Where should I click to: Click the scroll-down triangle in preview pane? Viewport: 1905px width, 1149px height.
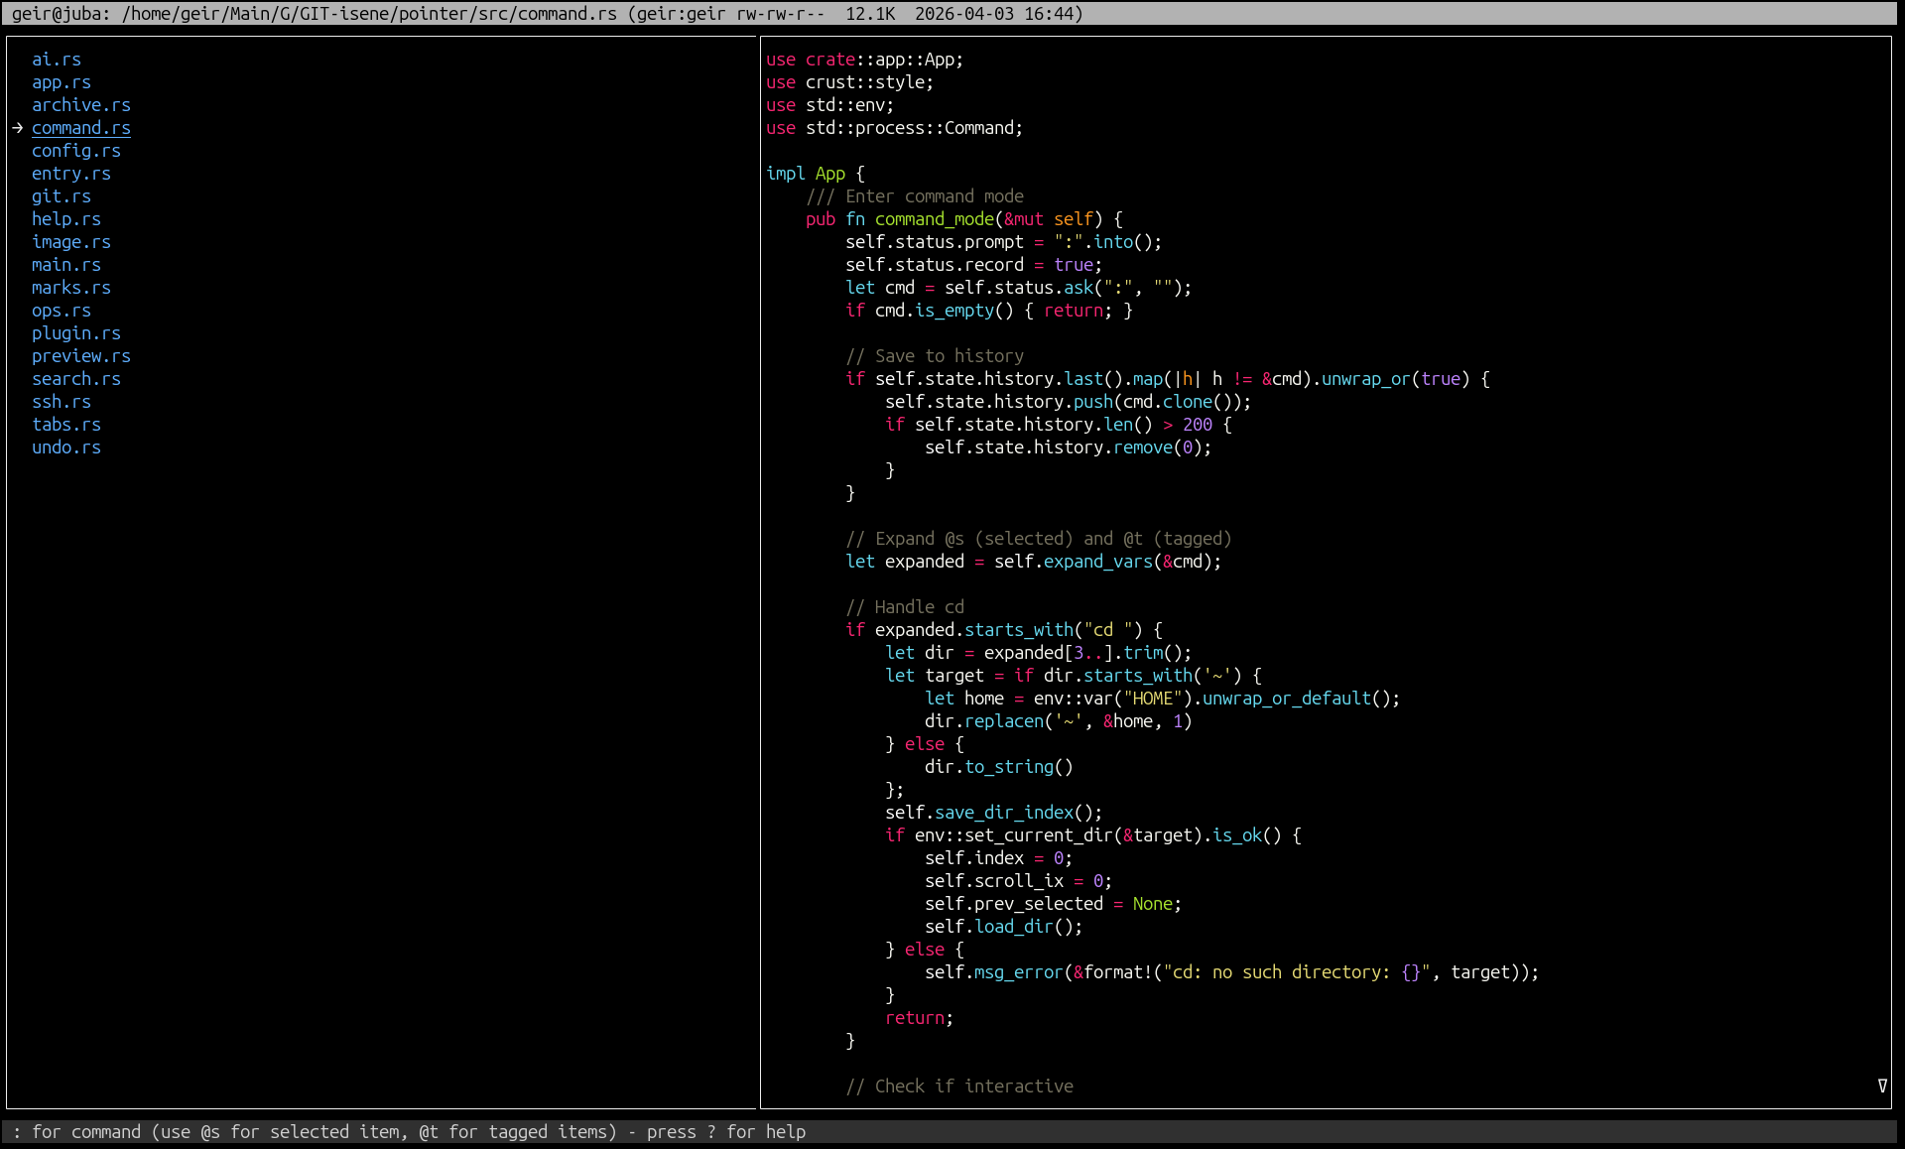(1882, 1086)
